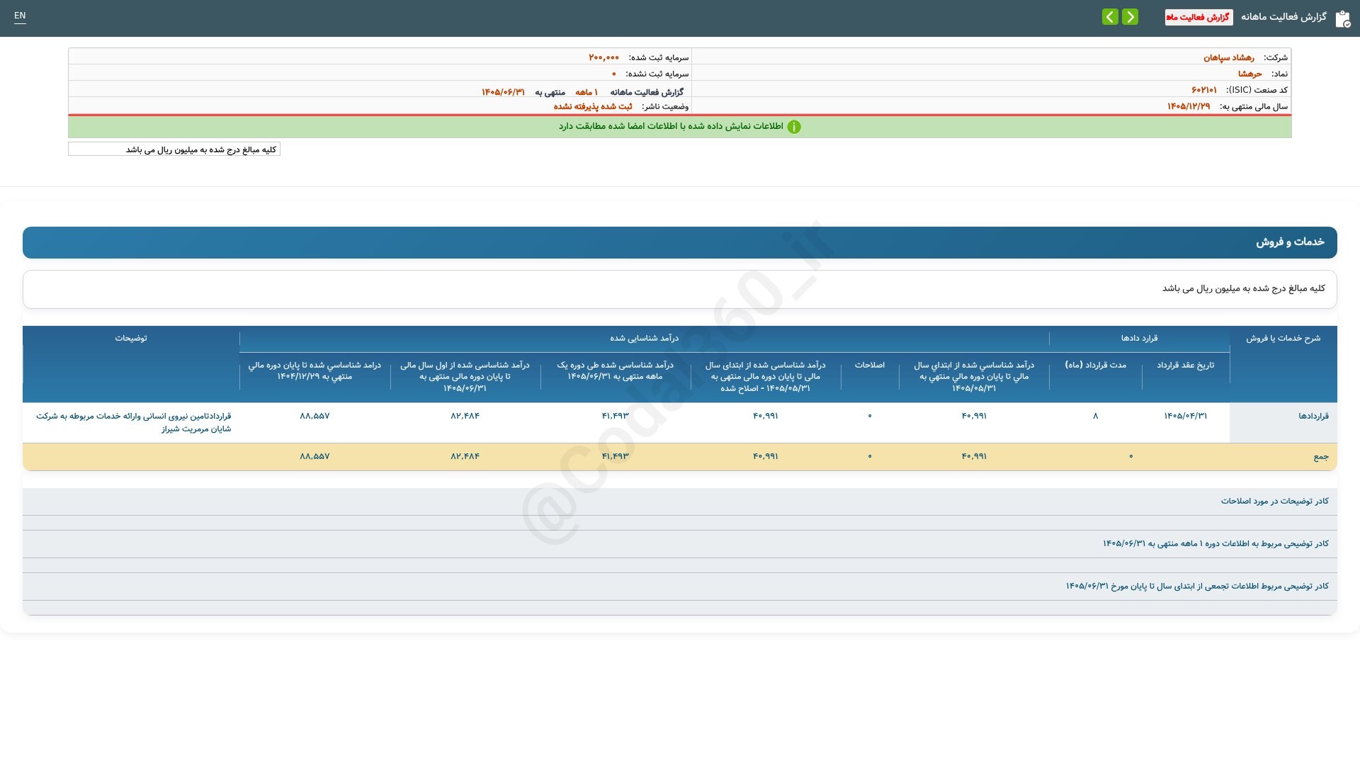Click contract date cell 1405/04/31
1360x765 pixels.
[x=1185, y=416]
